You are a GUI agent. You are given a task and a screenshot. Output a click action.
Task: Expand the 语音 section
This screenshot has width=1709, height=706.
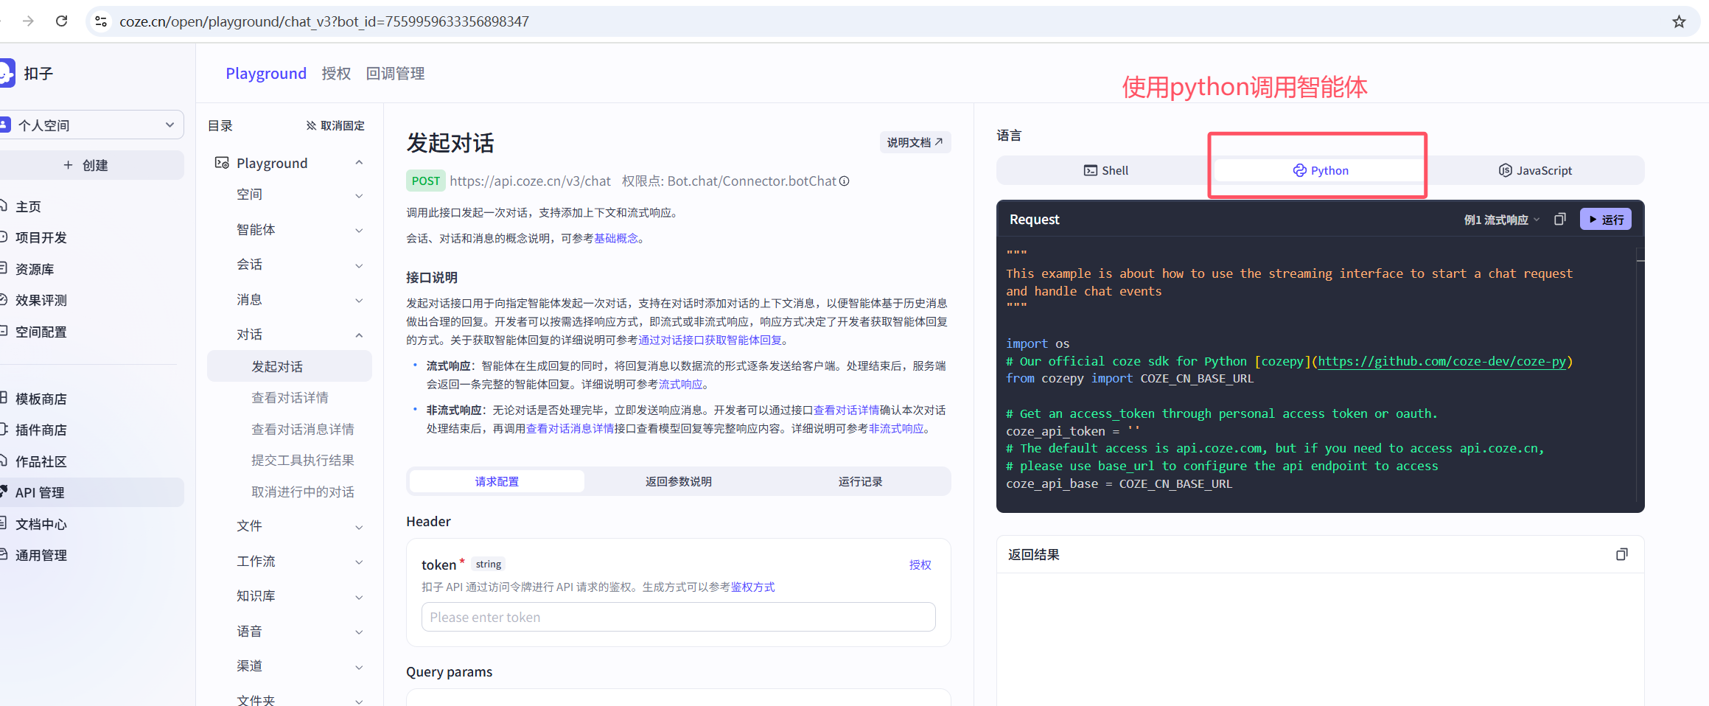(359, 632)
